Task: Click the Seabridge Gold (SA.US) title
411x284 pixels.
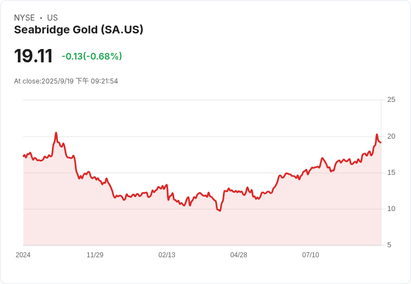Action: tap(78, 30)
